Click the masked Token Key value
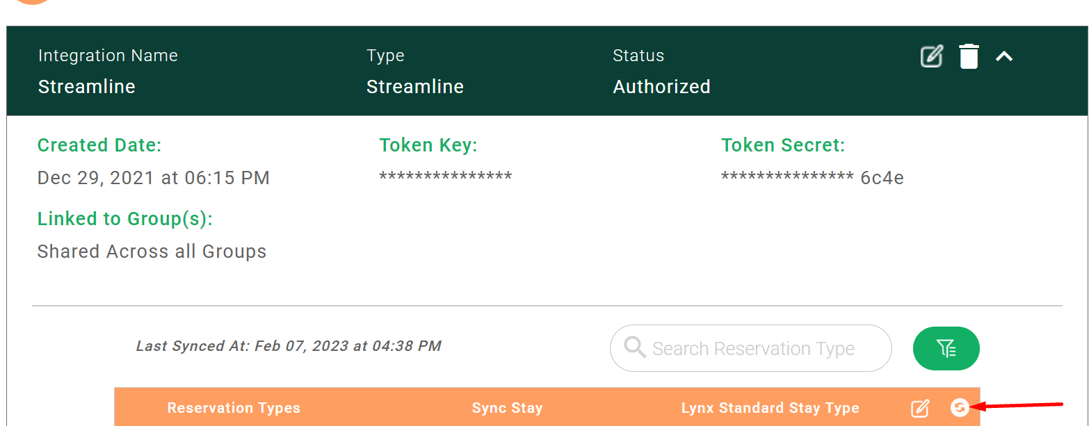 [x=446, y=177]
